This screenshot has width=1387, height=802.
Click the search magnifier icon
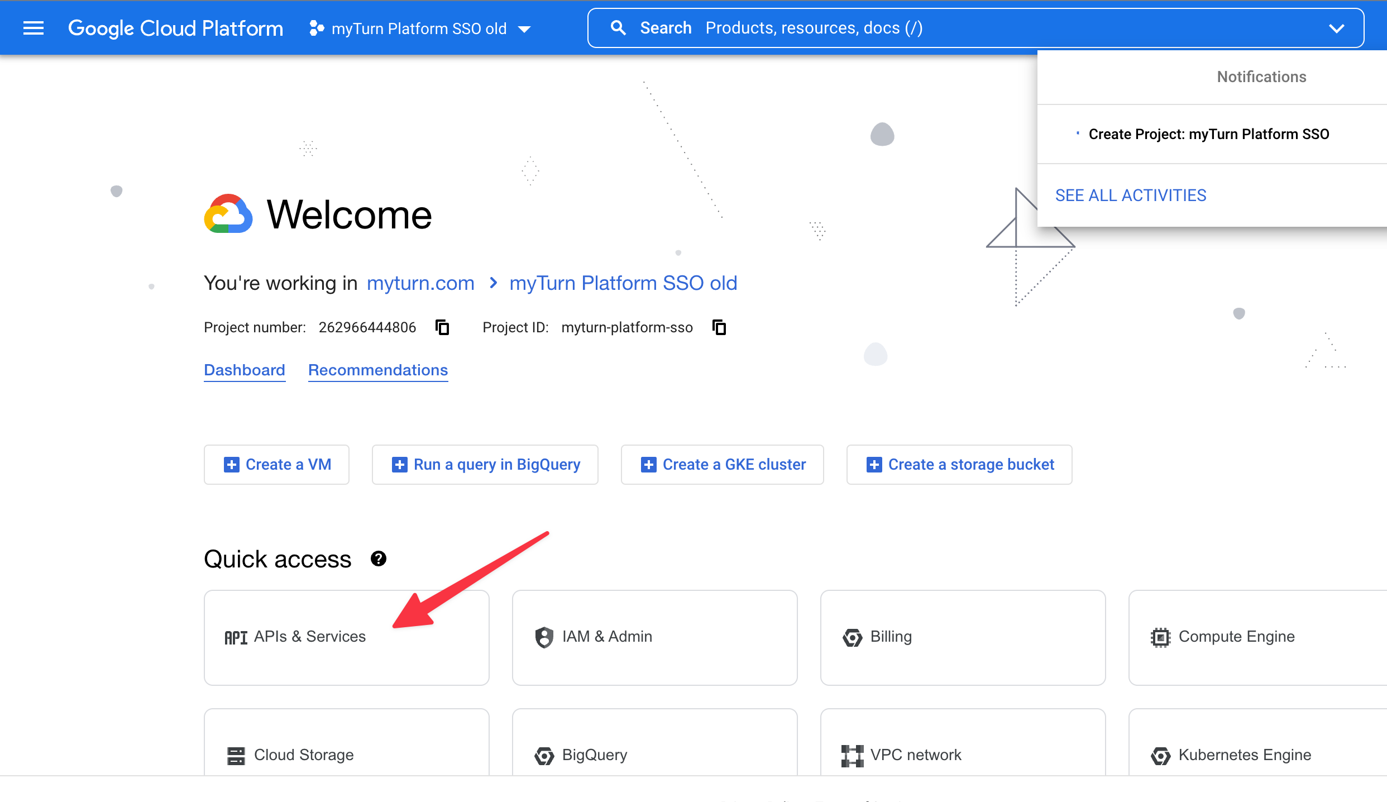pos(618,28)
